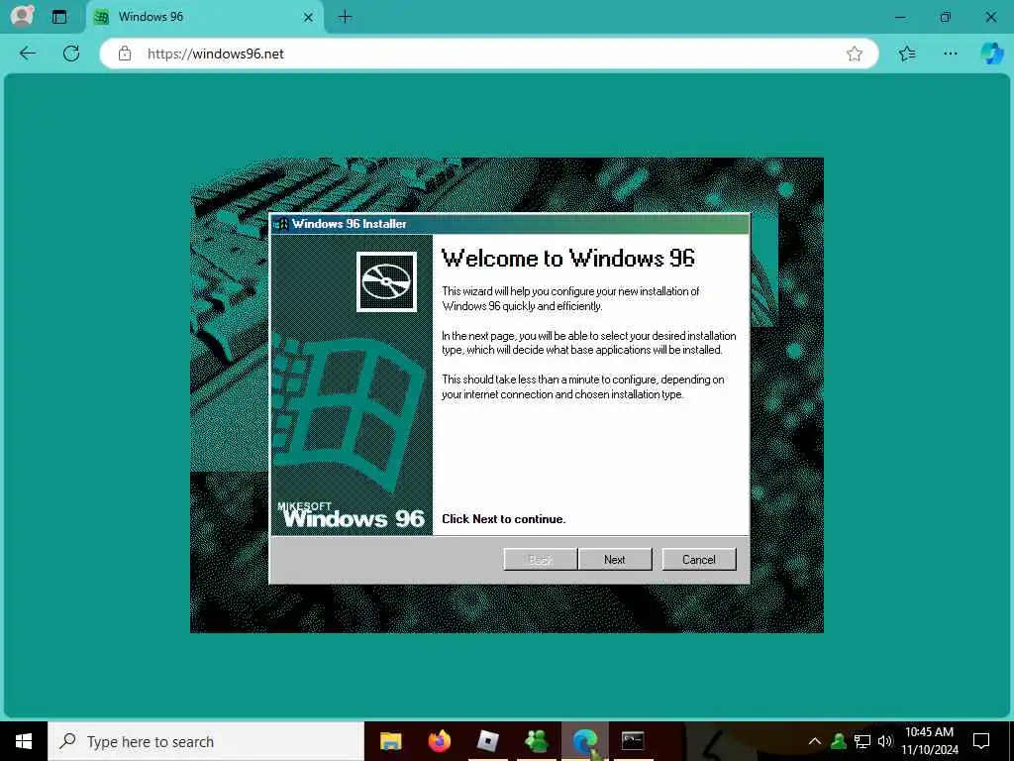Open a new browser tab
1014x761 pixels.
tap(346, 17)
